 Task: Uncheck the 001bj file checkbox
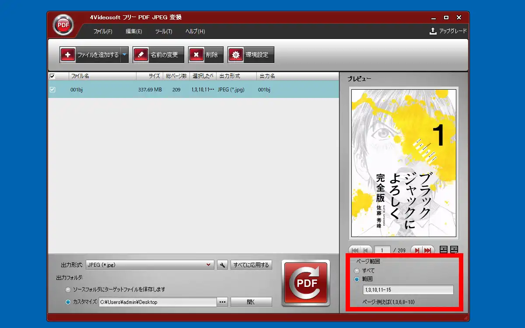click(52, 90)
